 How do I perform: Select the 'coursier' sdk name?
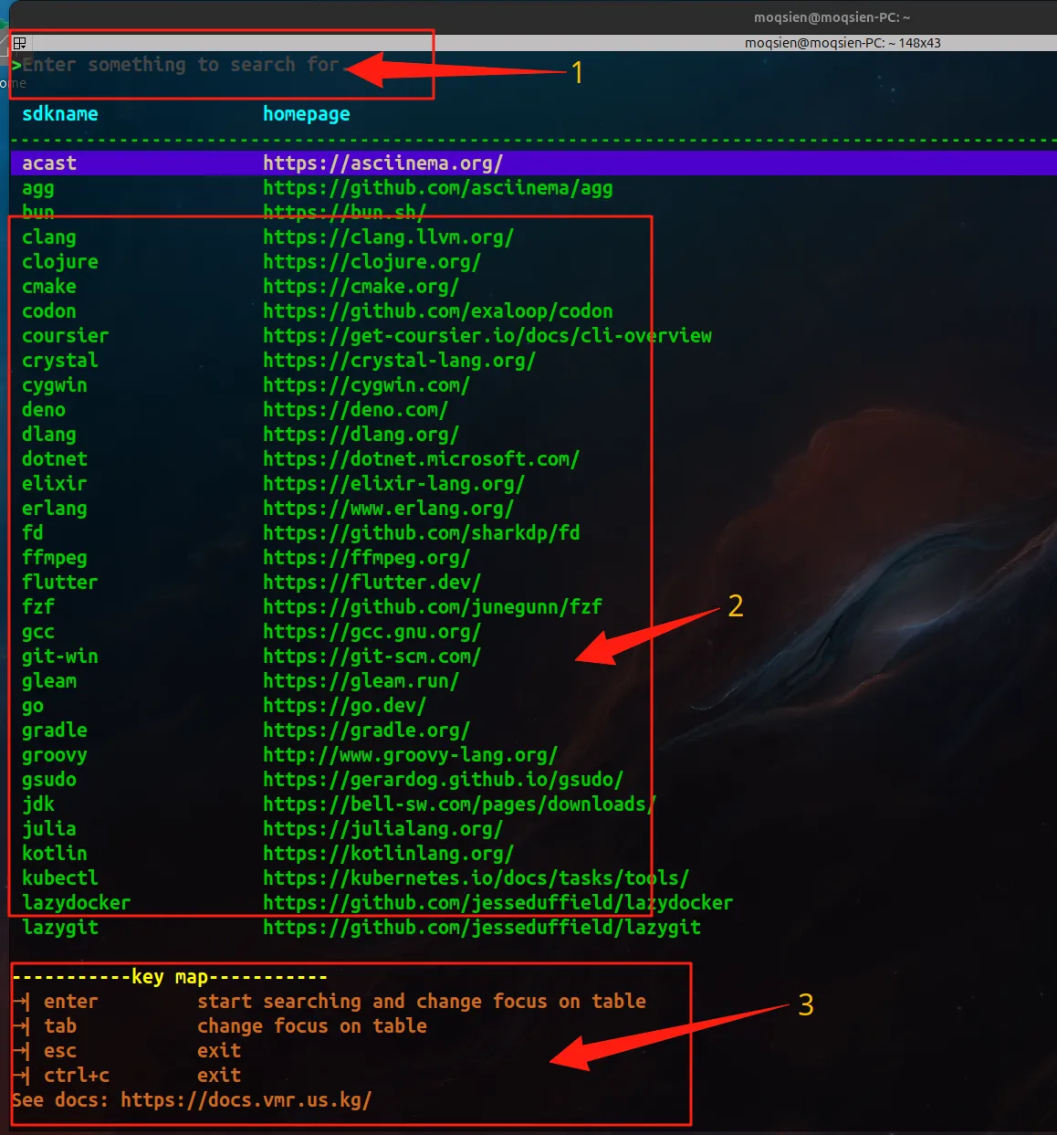pos(66,336)
